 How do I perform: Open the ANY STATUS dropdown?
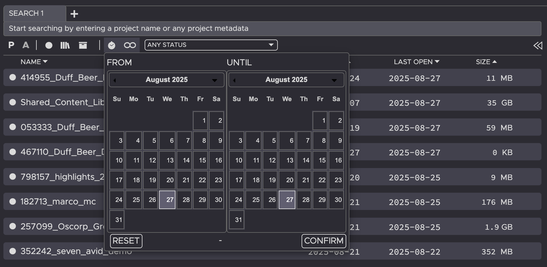point(211,45)
